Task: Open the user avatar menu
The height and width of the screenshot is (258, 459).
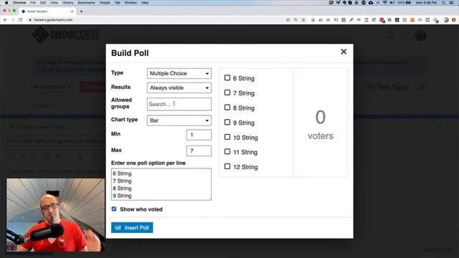Action: pyautogui.click(x=421, y=35)
